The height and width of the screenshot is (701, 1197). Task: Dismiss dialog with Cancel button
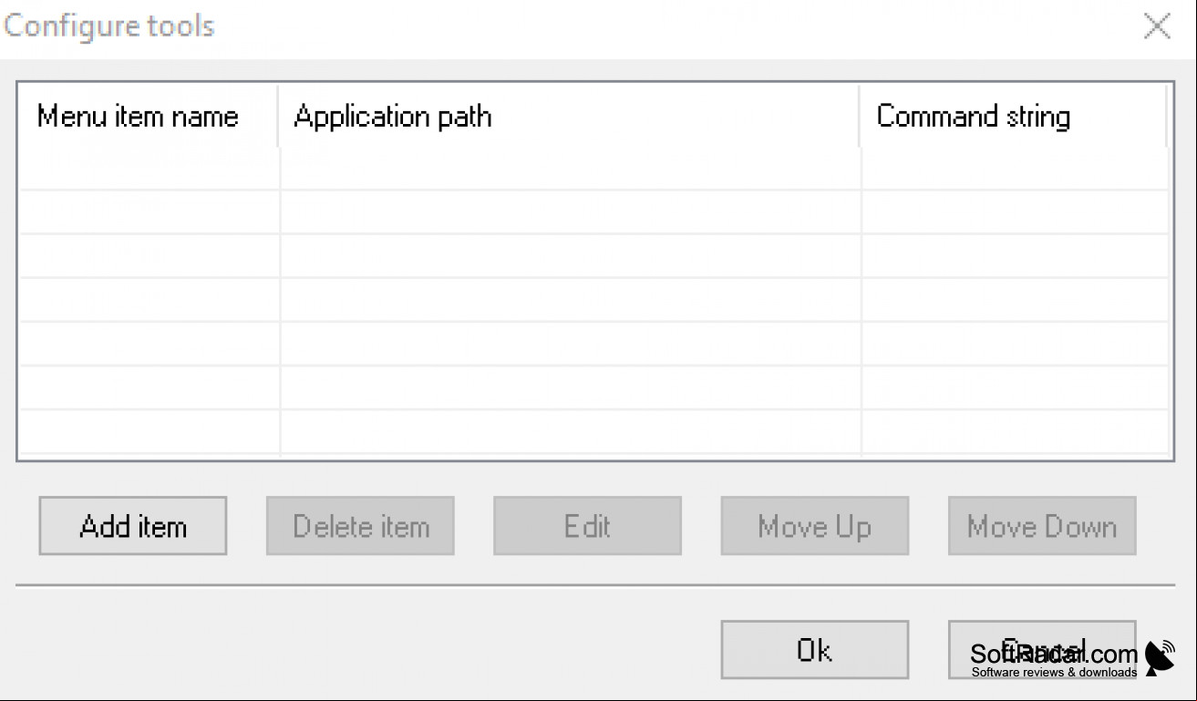click(1042, 650)
